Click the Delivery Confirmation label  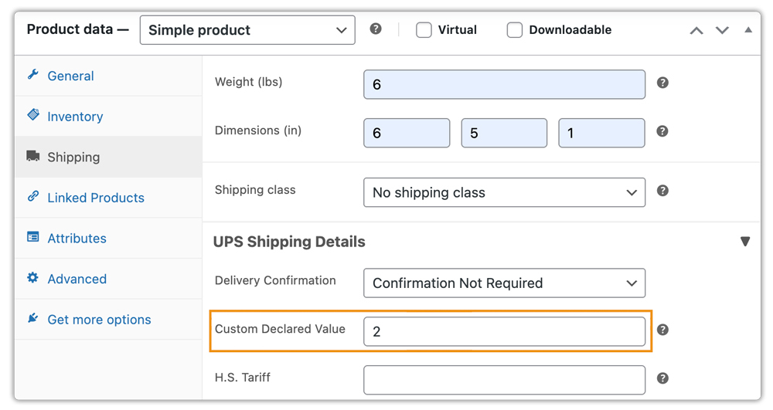coord(275,280)
